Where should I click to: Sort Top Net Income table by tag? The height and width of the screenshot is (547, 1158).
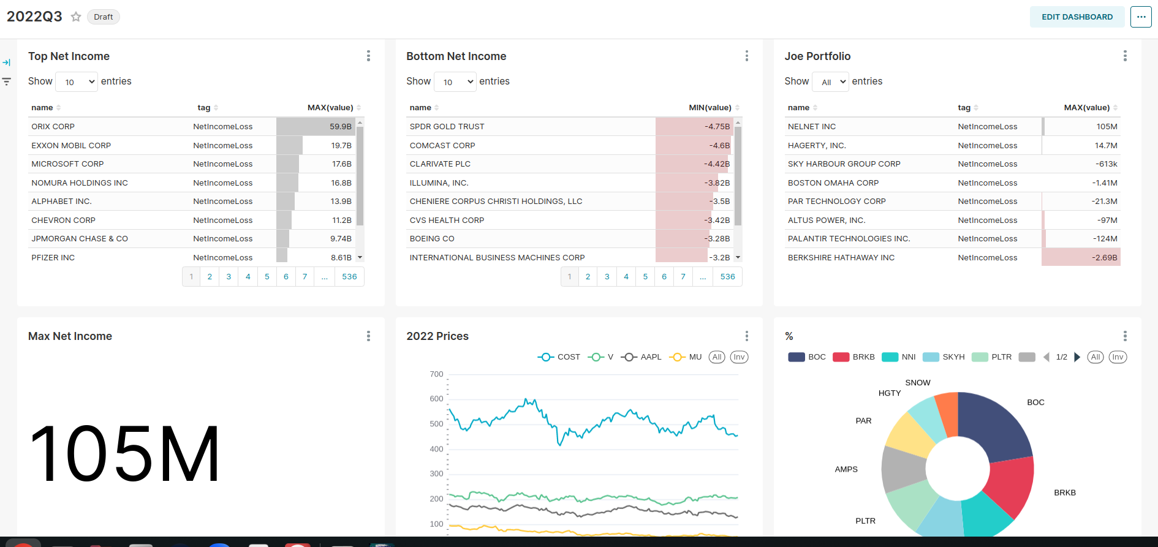(x=208, y=108)
